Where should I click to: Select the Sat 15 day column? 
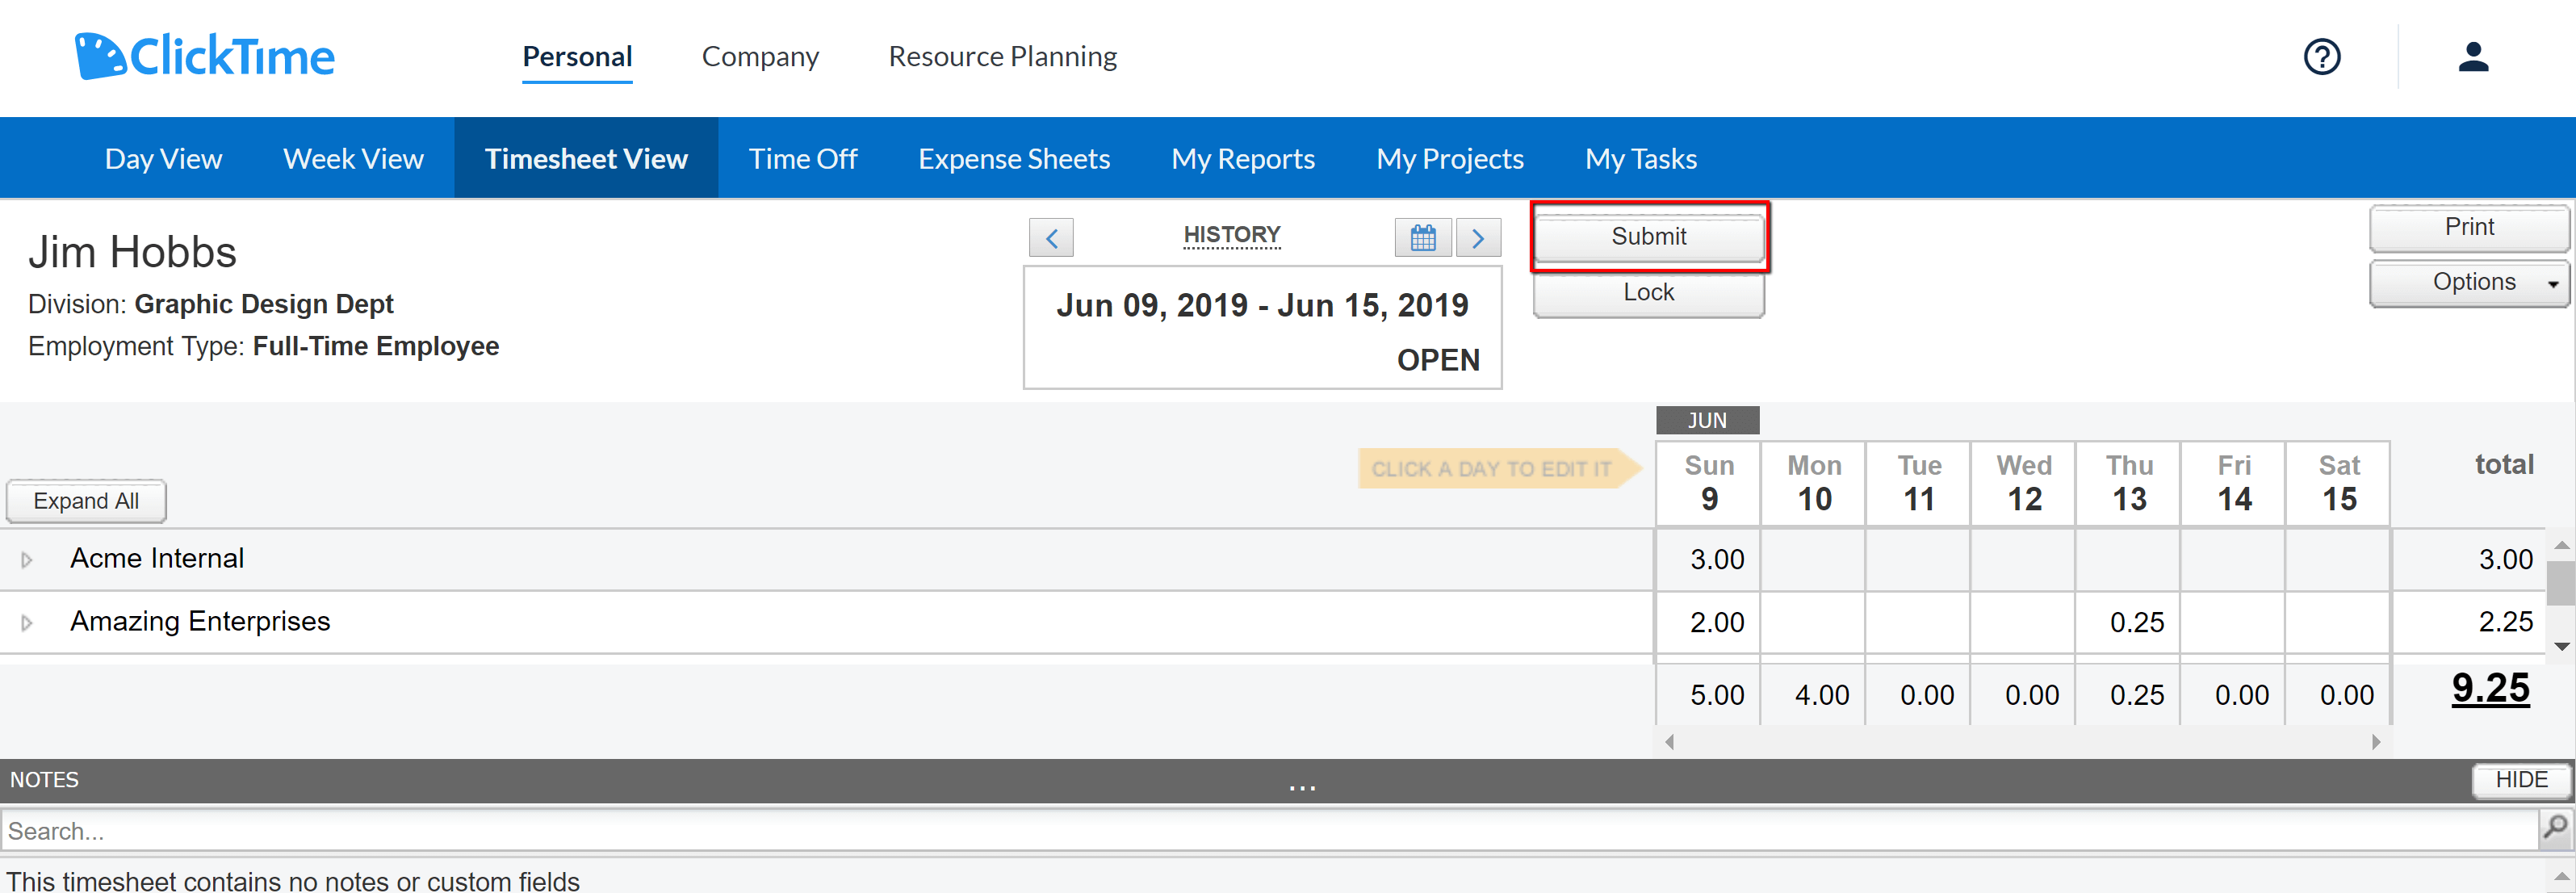2339,483
